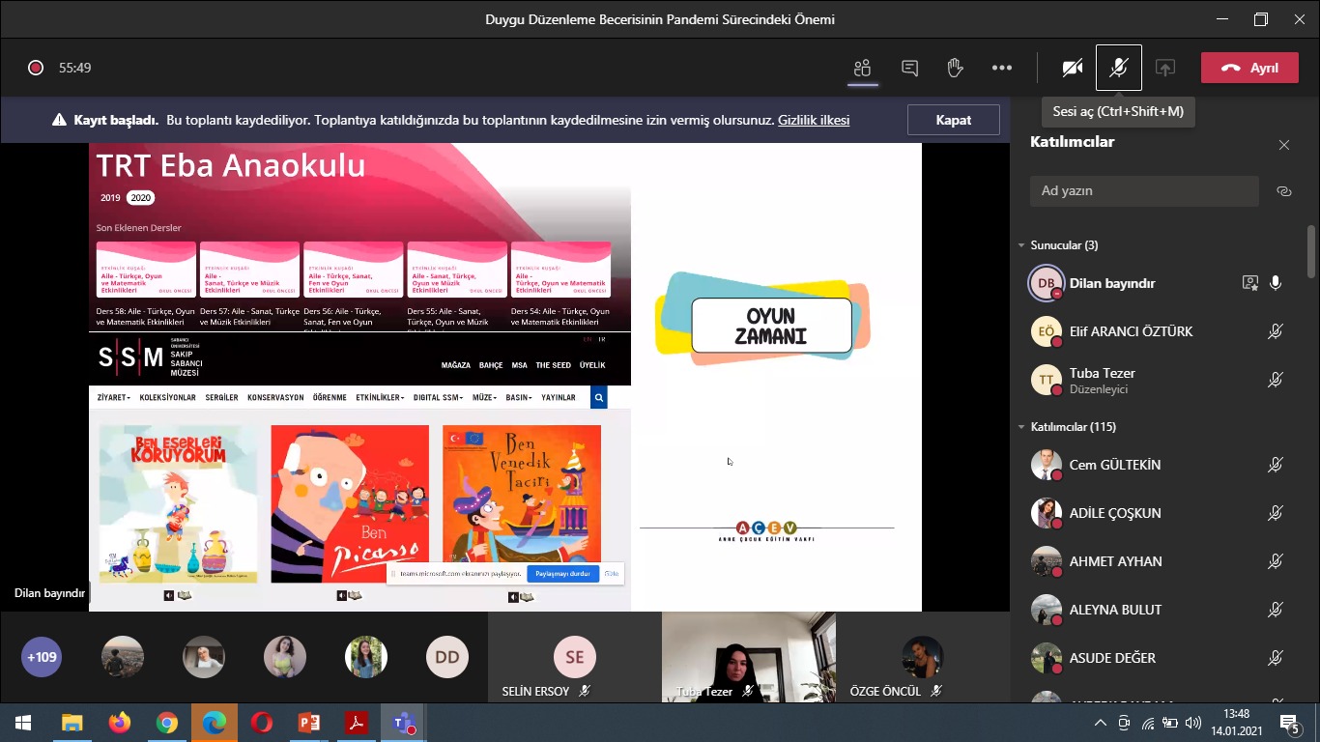Select the EÖ avatar of Elif ARANCI ÖZTÜRK

coord(1047,331)
